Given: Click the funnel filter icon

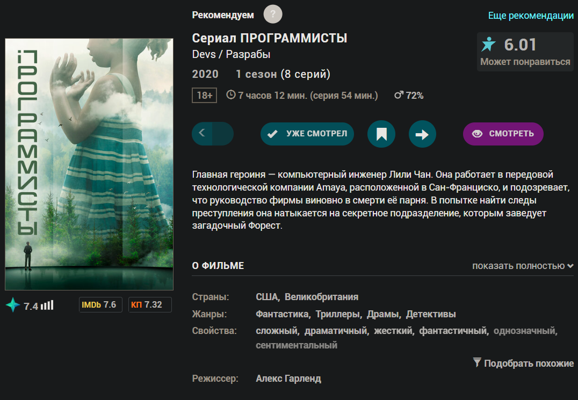Looking at the screenshot, I should click(476, 363).
